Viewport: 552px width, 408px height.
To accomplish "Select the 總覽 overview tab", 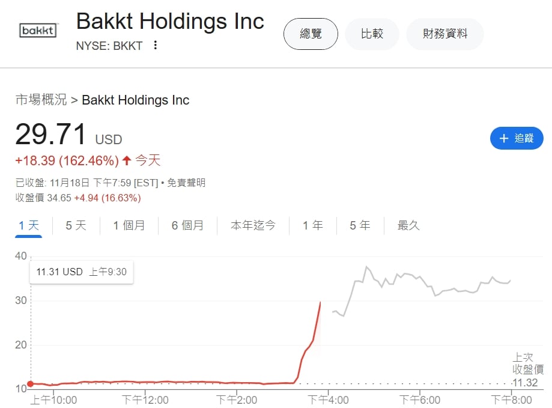I will point(311,34).
